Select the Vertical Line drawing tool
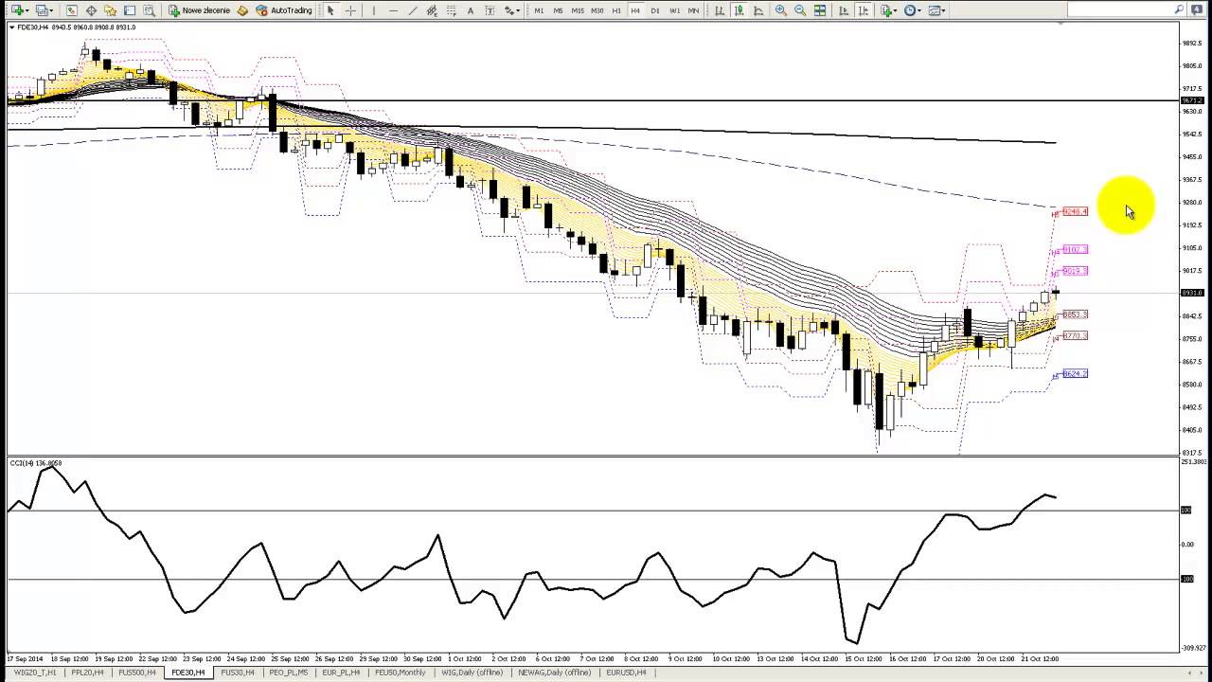Image resolution: width=1212 pixels, height=682 pixels. click(374, 10)
